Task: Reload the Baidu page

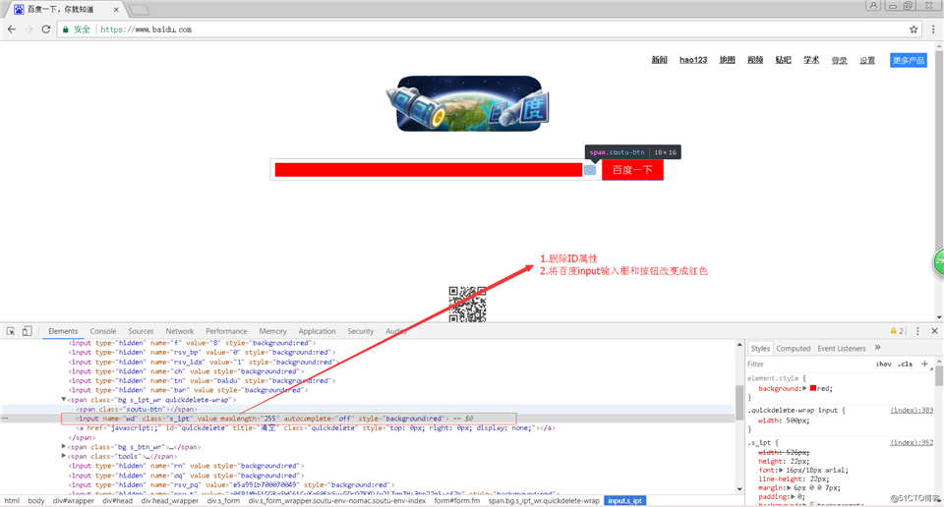Action: click(x=46, y=28)
